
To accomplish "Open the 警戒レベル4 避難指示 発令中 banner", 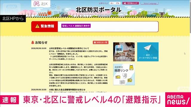I will [76, 26].
